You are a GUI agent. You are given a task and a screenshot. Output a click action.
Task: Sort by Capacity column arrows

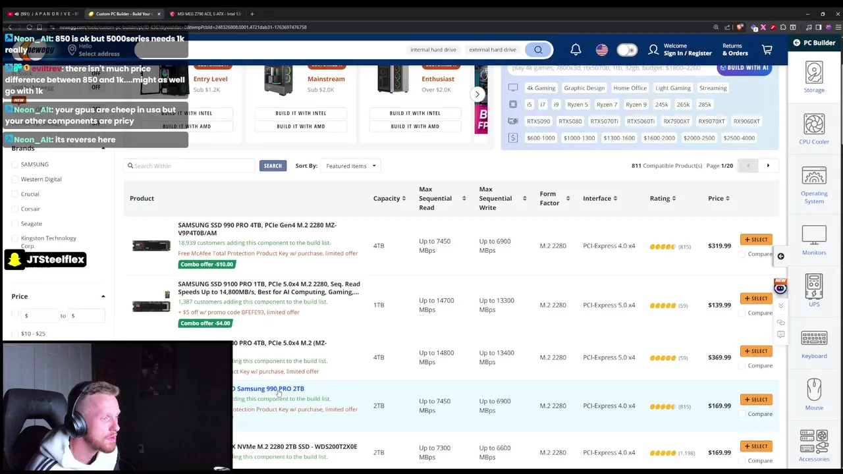(x=404, y=199)
